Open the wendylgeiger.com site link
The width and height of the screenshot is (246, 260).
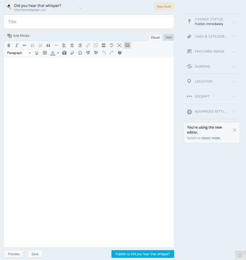point(30,10)
